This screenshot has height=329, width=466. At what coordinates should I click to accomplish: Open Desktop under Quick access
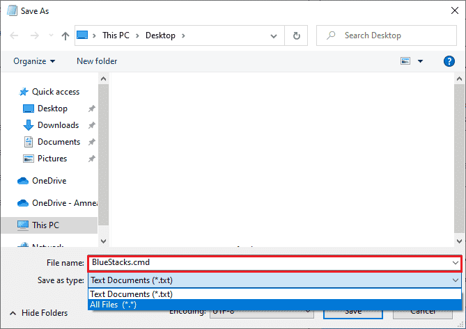pos(53,109)
